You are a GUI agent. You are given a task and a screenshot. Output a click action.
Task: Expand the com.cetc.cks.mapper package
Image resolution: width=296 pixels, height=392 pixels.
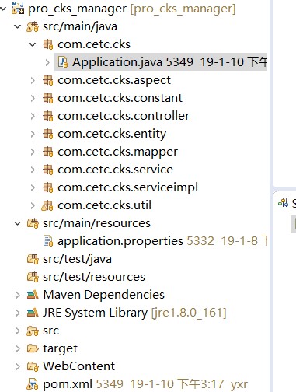pyautogui.click(x=33, y=152)
